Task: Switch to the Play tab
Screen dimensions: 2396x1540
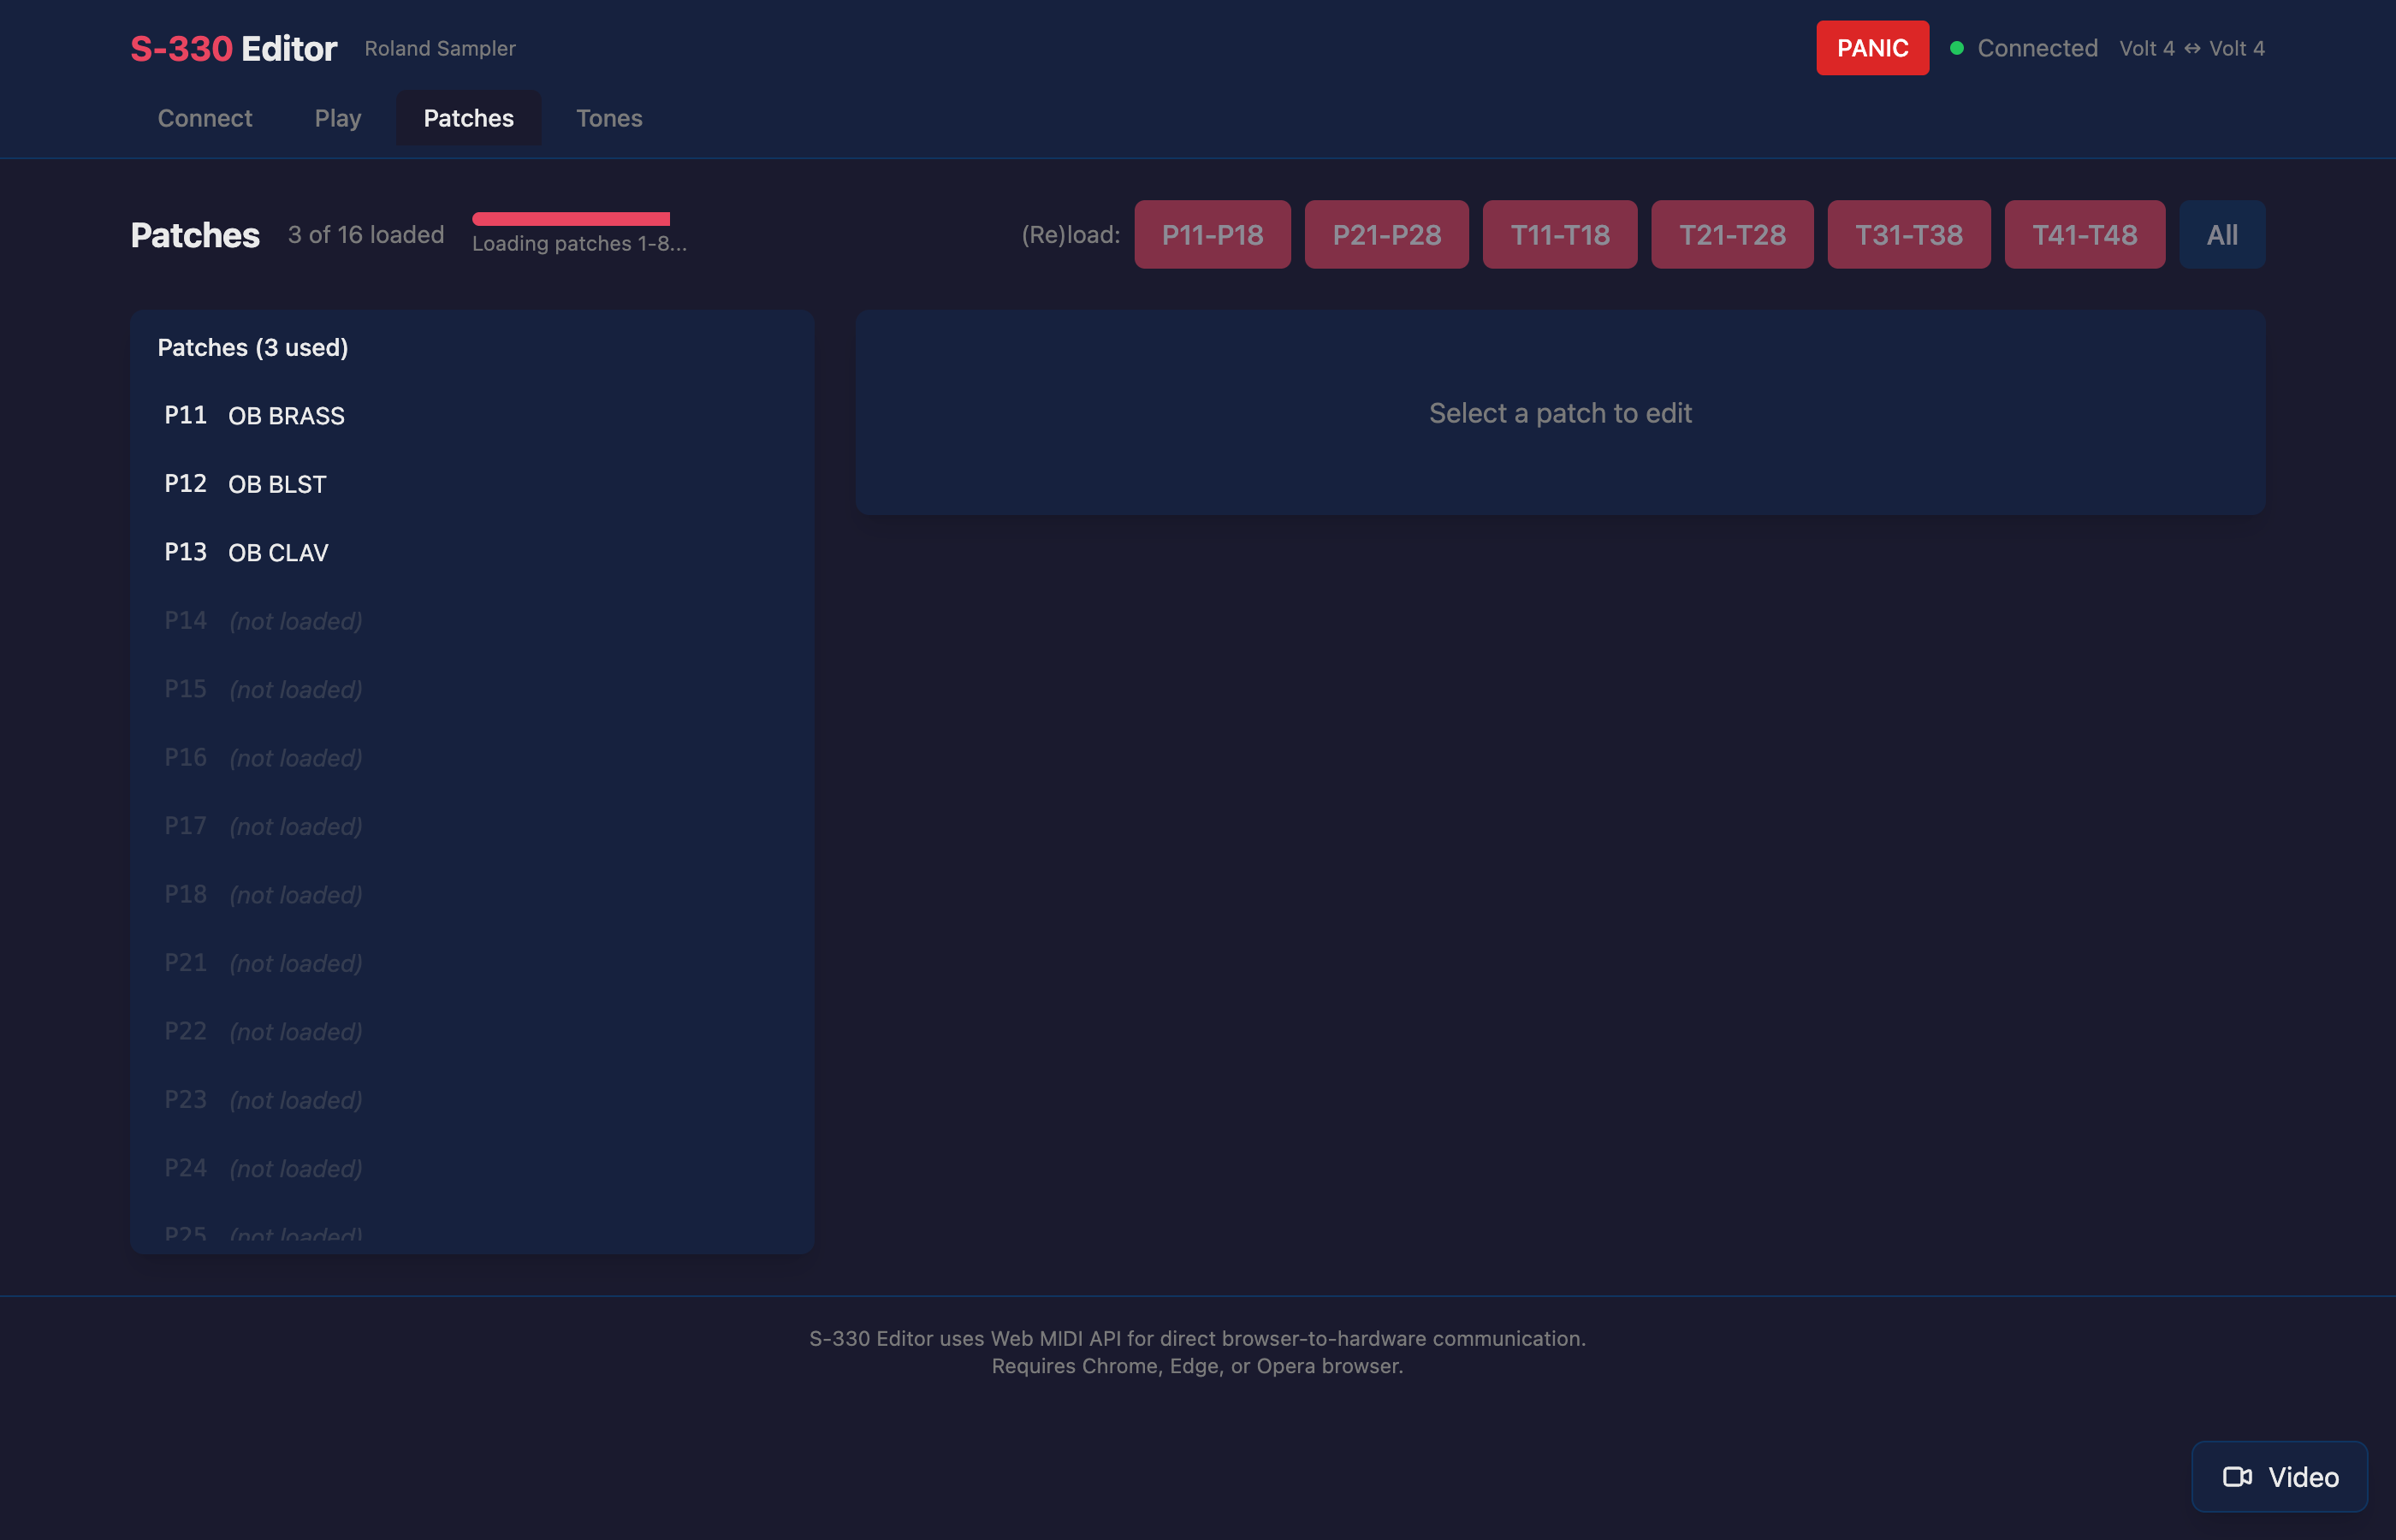Action: click(x=337, y=118)
